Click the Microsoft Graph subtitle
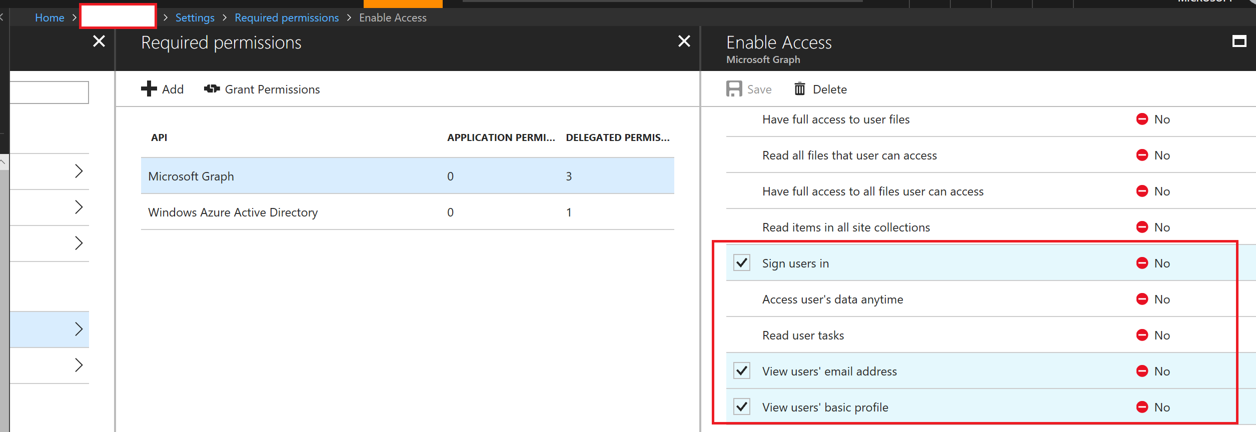The height and width of the screenshot is (432, 1256). coord(763,59)
